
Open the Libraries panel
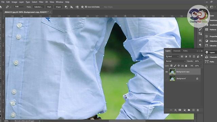click(x=211, y=45)
